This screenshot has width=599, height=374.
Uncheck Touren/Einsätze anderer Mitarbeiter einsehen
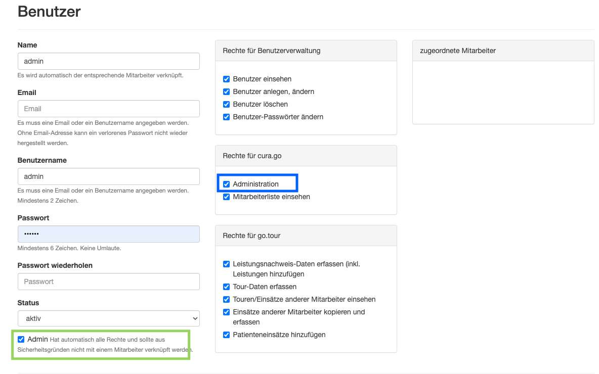click(226, 299)
